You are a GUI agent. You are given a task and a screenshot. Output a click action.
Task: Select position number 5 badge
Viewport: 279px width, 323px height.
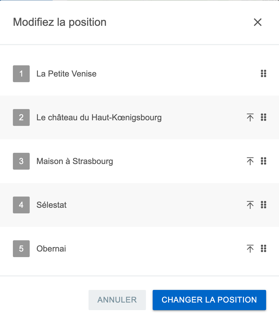click(21, 249)
